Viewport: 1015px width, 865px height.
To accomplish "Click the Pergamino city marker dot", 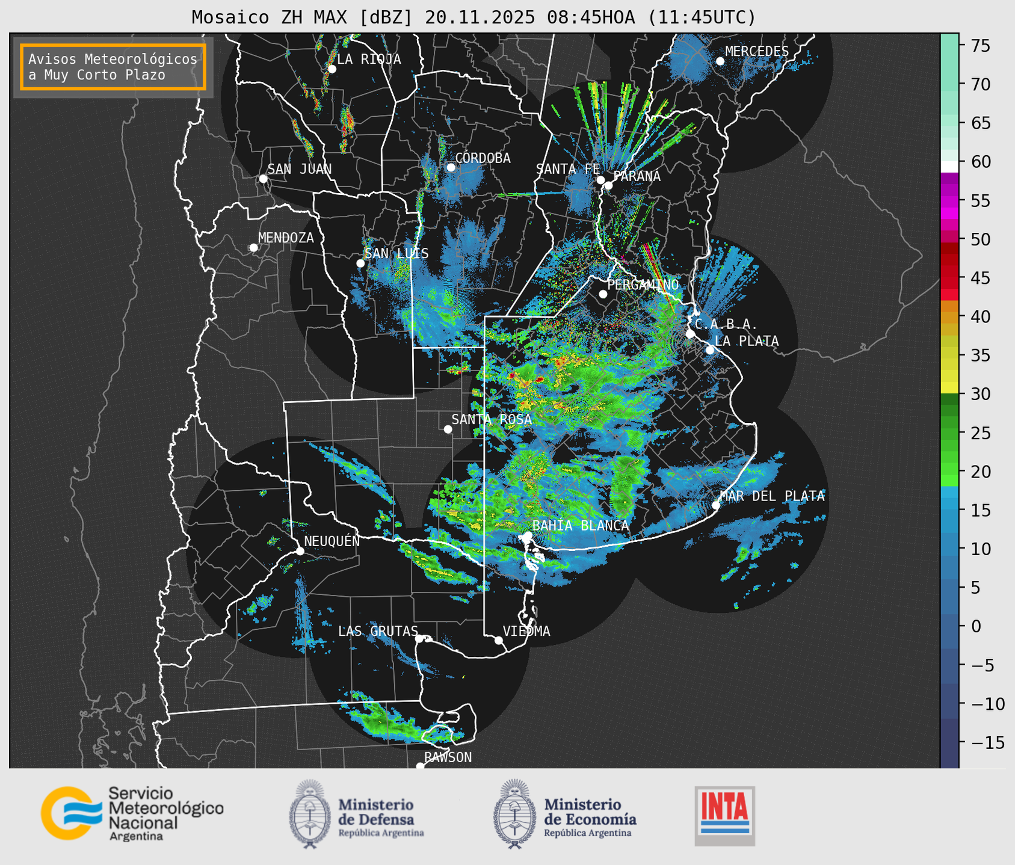I will pyautogui.click(x=603, y=294).
